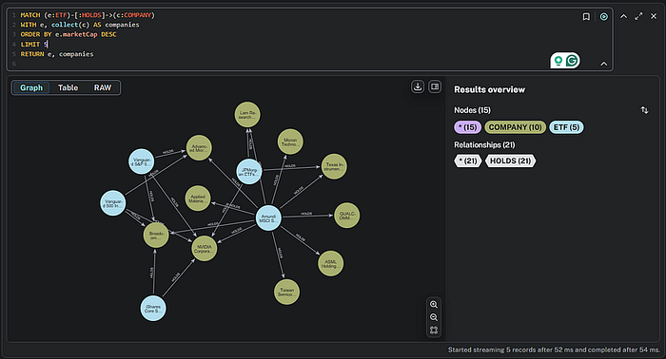Switch to the RAW view tab

tap(103, 87)
